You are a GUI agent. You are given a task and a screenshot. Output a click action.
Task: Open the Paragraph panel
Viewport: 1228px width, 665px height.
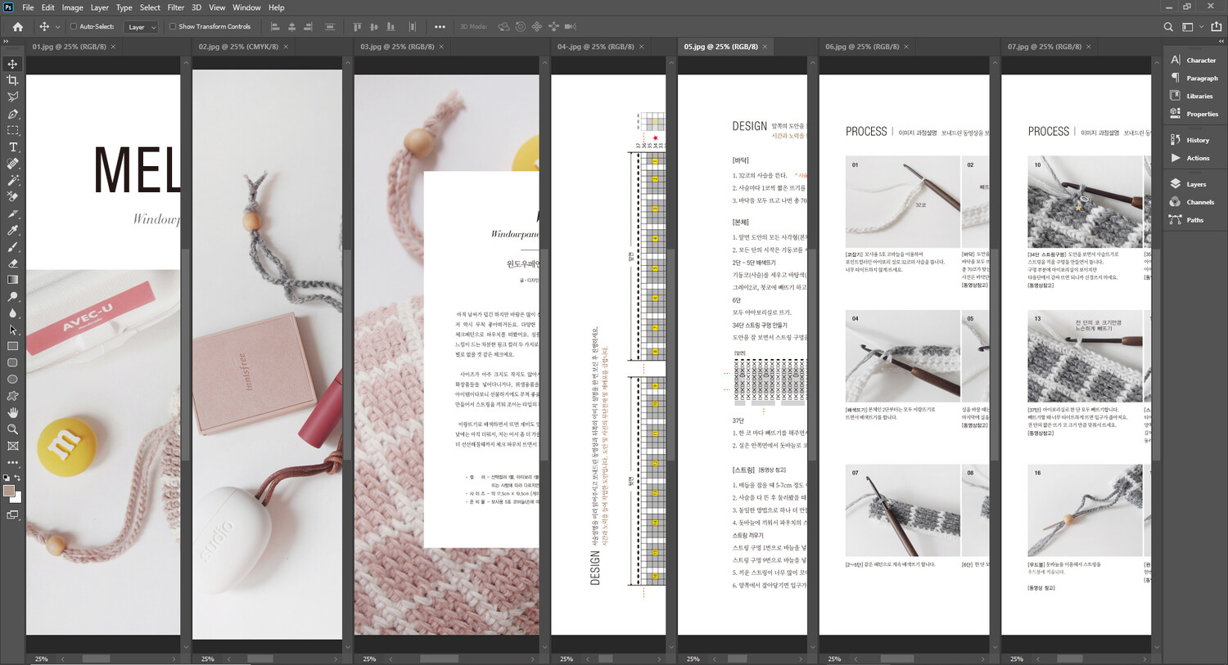[1201, 79]
